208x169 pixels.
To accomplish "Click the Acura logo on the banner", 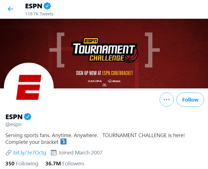I will (x=94, y=81).
